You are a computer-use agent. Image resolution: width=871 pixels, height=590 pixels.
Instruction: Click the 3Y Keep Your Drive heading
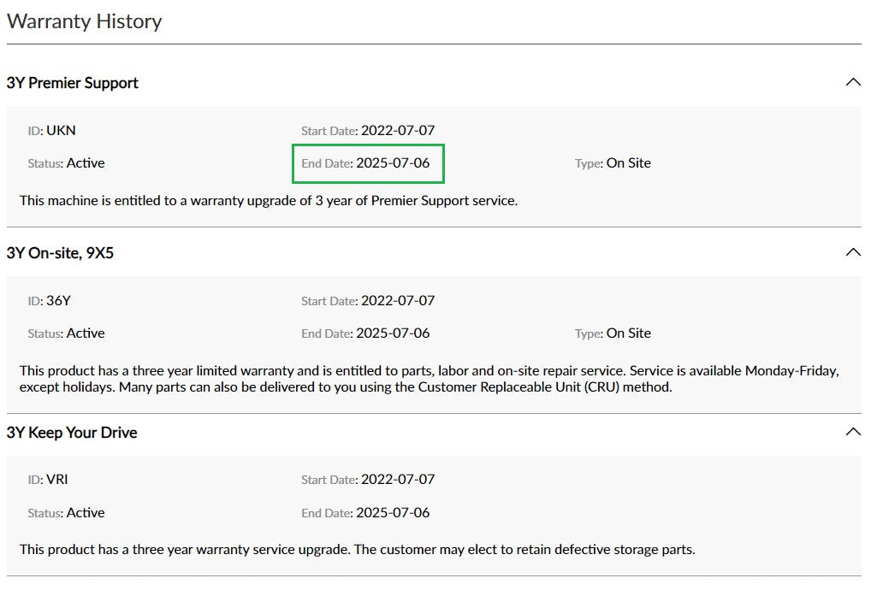(x=72, y=433)
